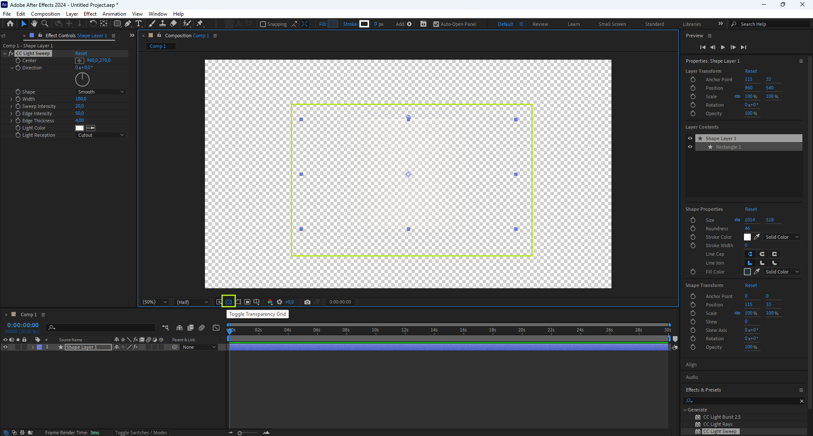Enable the Snapping checkbox
Image resolution: width=813 pixels, height=436 pixels.
[x=263, y=24]
